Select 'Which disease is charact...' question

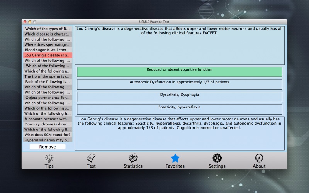(48, 34)
